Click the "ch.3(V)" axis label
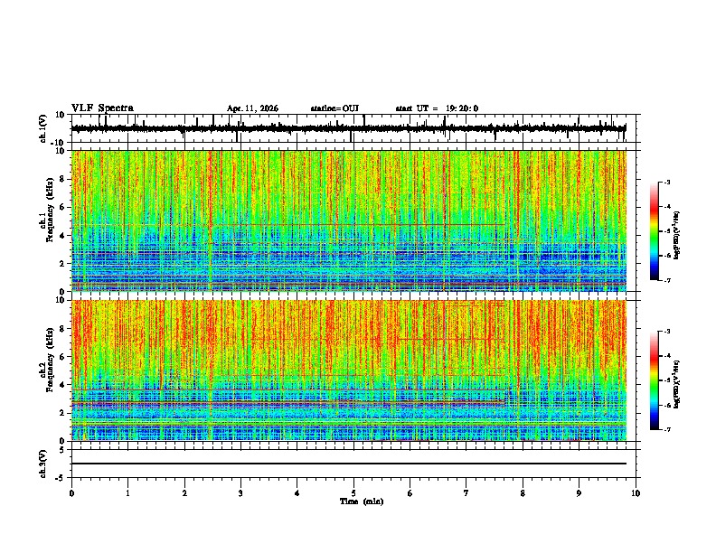 tap(43, 464)
